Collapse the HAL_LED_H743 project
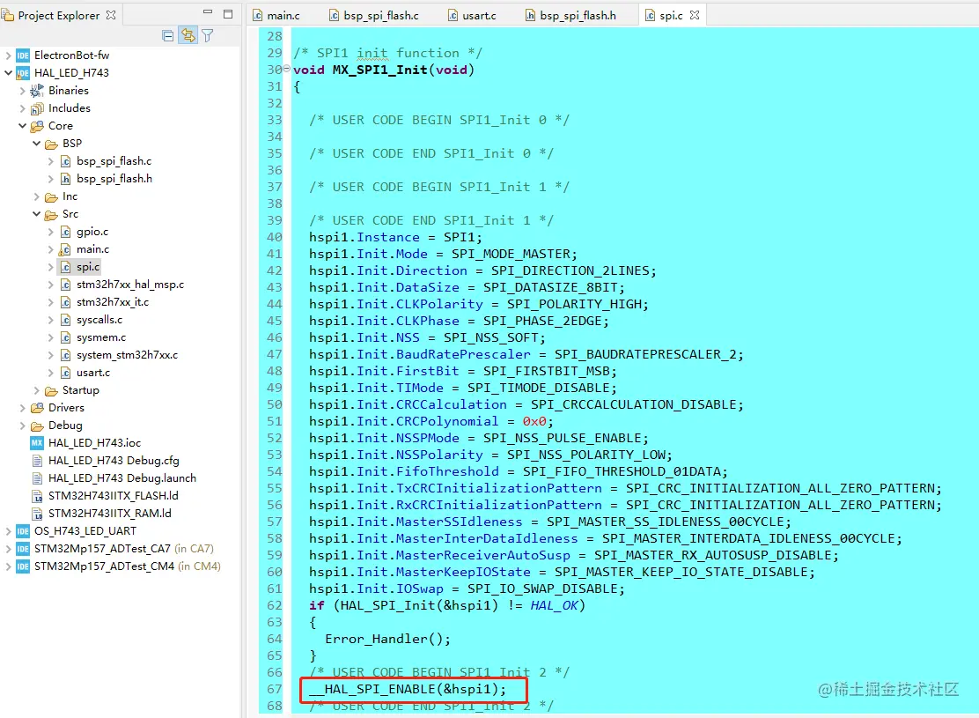This screenshot has height=718, width=979. (x=8, y=72)
